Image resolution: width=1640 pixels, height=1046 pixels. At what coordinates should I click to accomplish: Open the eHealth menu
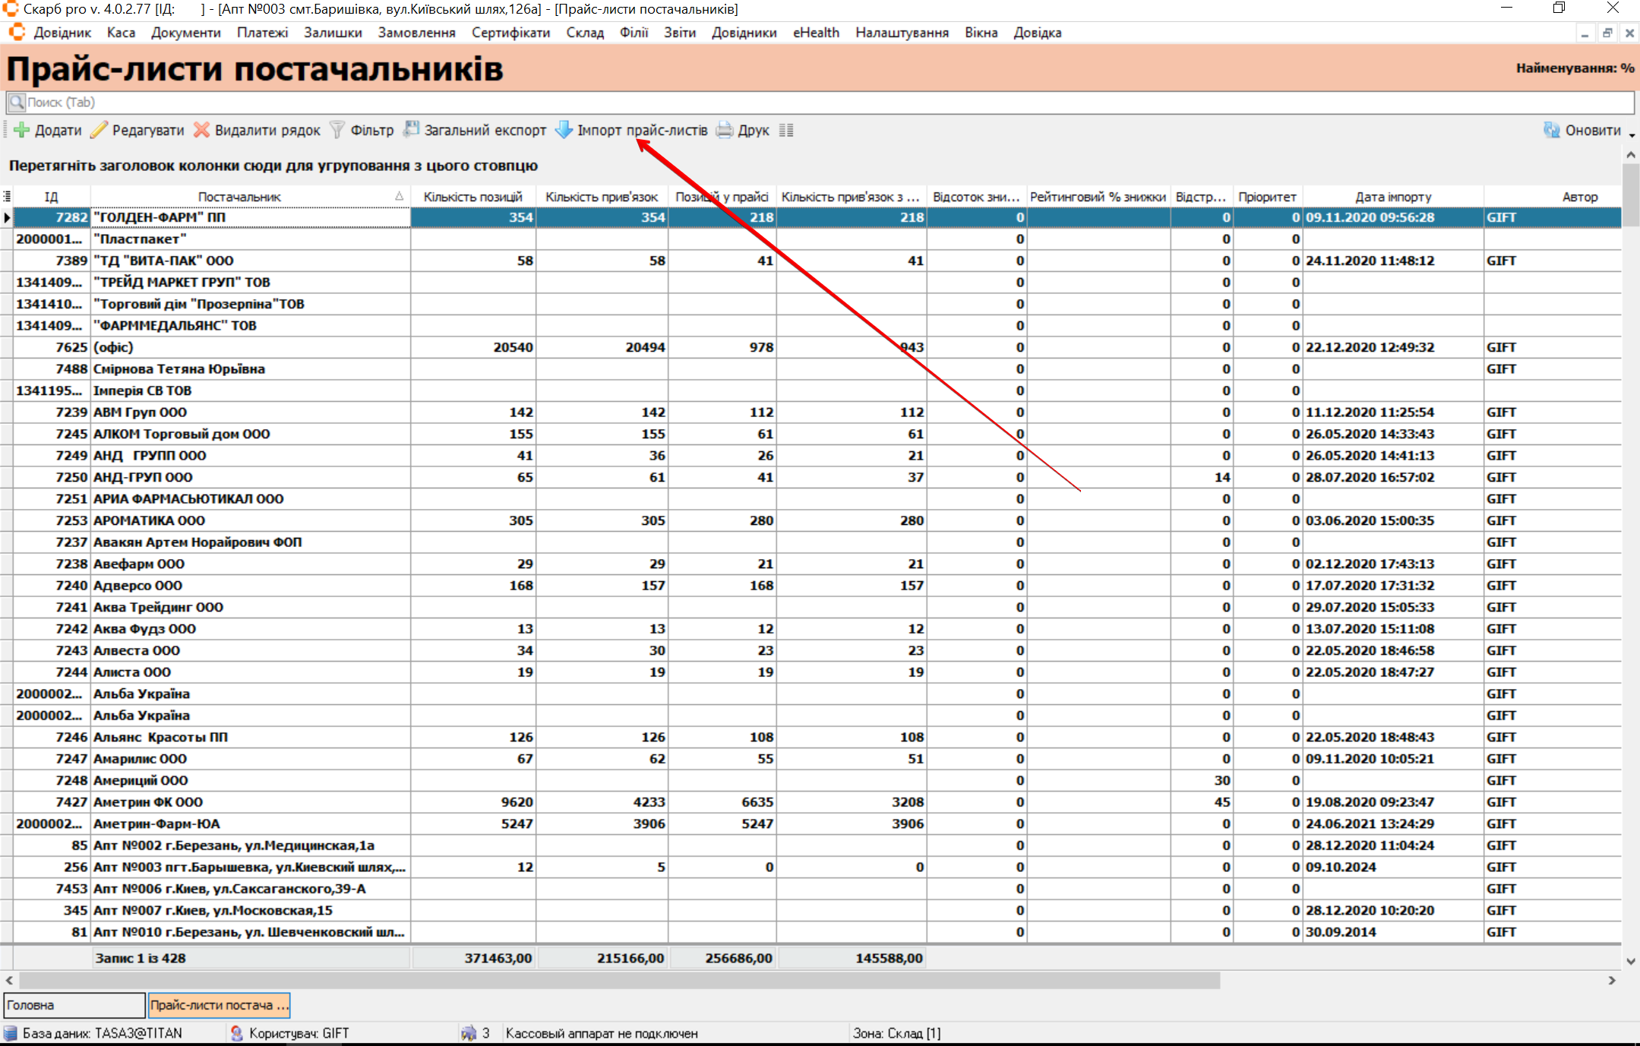click(815, 33)
